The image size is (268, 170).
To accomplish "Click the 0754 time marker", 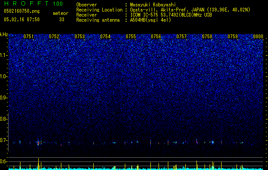I will (x=105, y=37).
